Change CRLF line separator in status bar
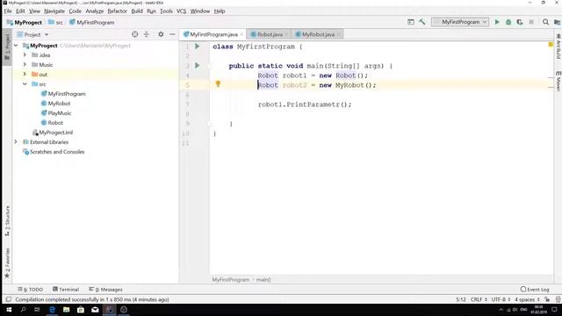 [479, 299]
